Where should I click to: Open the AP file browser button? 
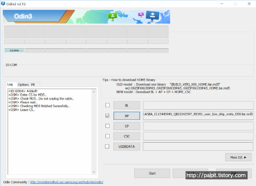[x=127, y=116]
